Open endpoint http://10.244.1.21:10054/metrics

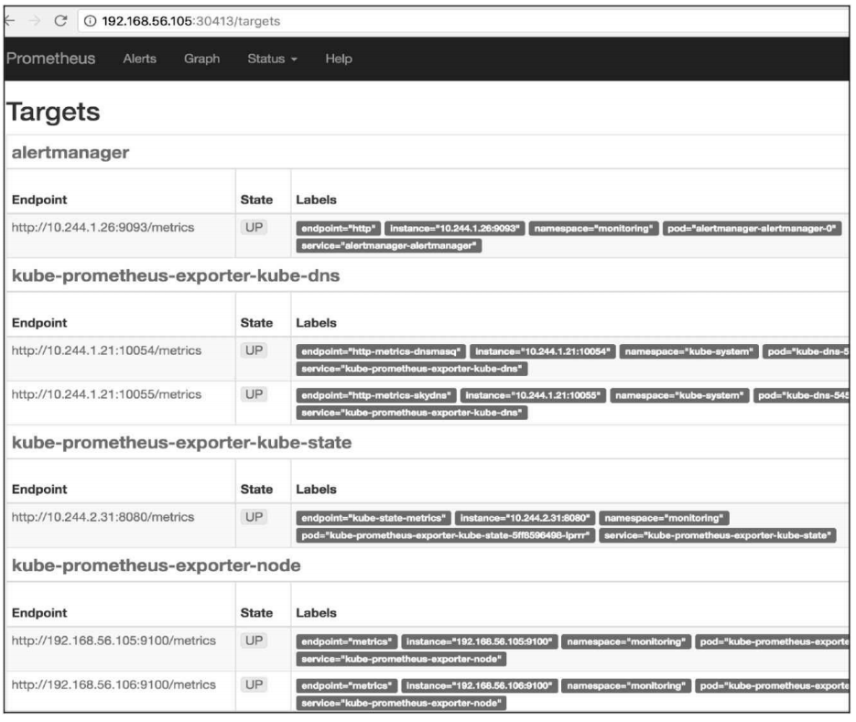point(106,350)
